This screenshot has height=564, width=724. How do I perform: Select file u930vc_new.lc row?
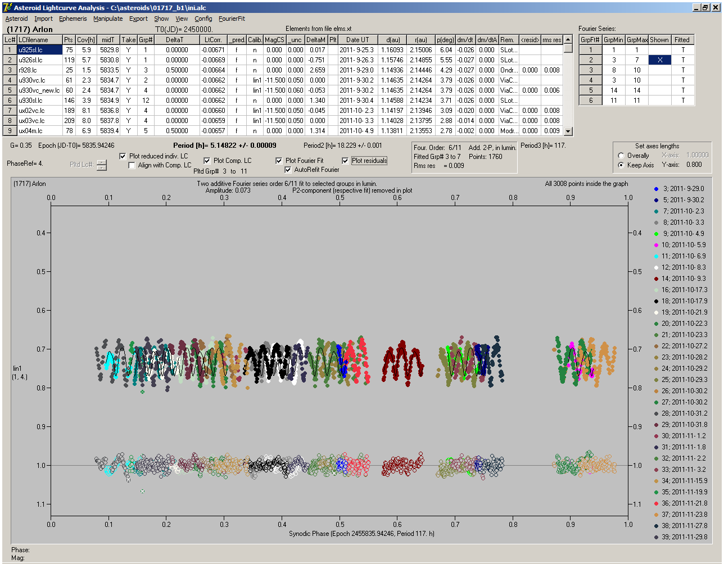39,90
